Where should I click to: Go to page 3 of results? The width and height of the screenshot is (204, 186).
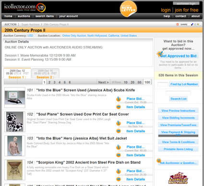[x=54, y=82]
